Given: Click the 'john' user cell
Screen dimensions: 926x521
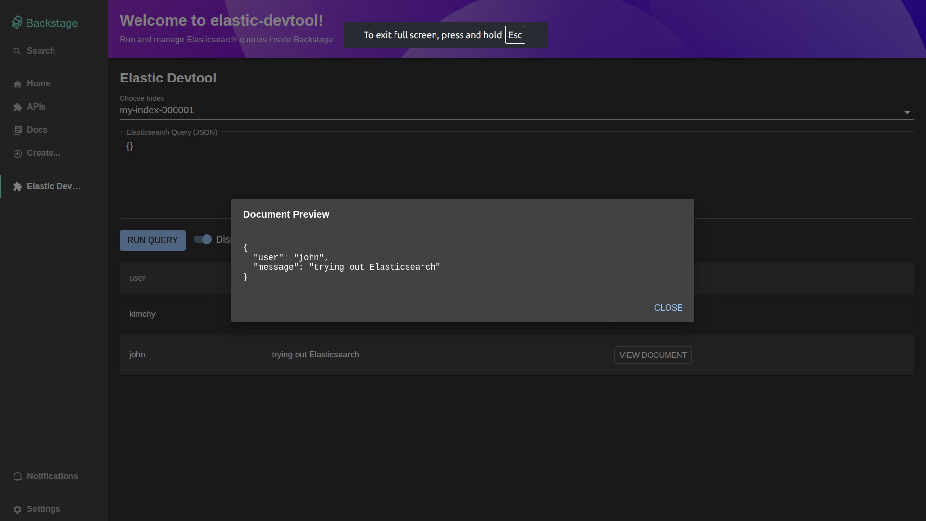Looking at the screenshot, I should pos(137,355).
